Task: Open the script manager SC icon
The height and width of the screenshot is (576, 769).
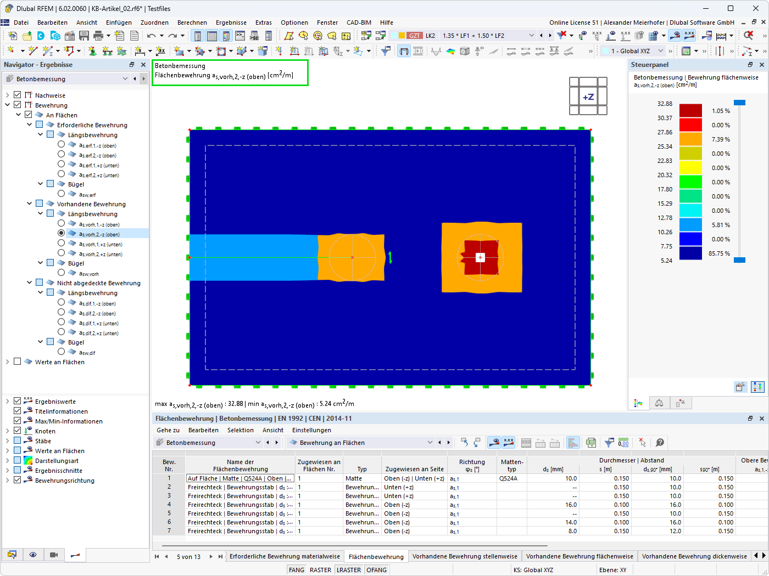Action: coord(254,36)
